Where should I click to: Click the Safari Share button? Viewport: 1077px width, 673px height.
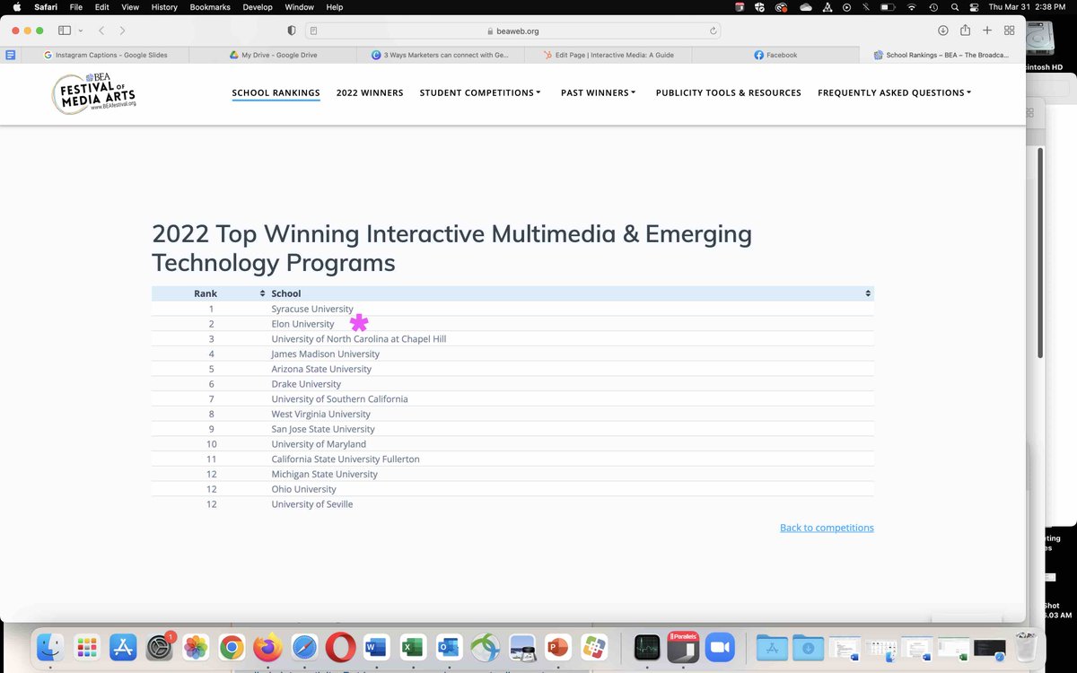coord(965,31)
